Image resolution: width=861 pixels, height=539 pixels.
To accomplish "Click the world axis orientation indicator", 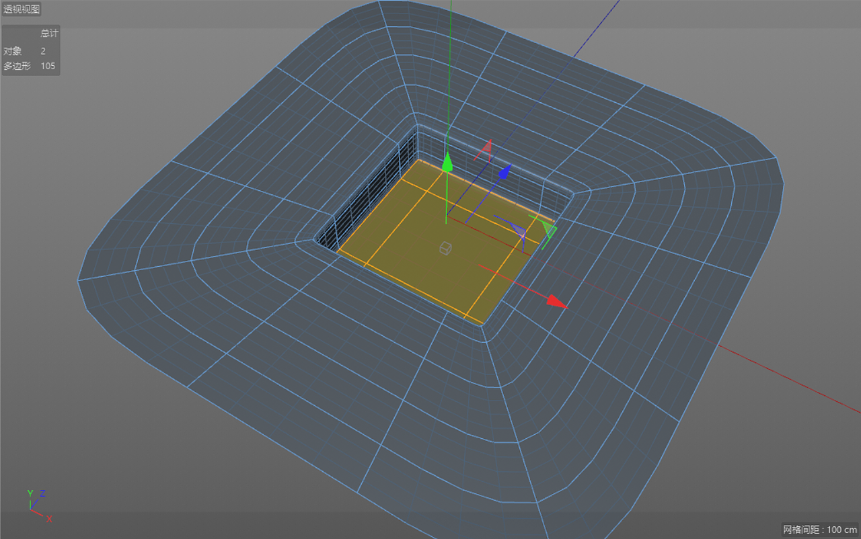I will (38, 506).
